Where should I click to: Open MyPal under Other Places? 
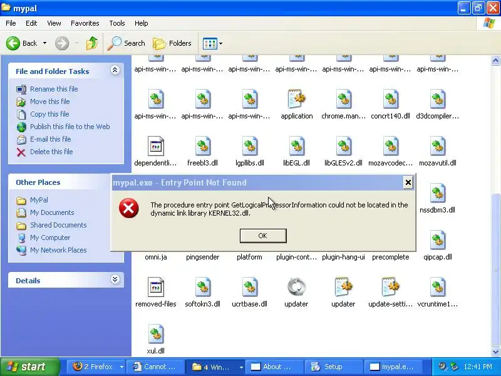[39, 200]
